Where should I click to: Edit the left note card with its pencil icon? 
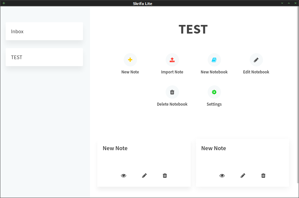(x=144, y=176)
